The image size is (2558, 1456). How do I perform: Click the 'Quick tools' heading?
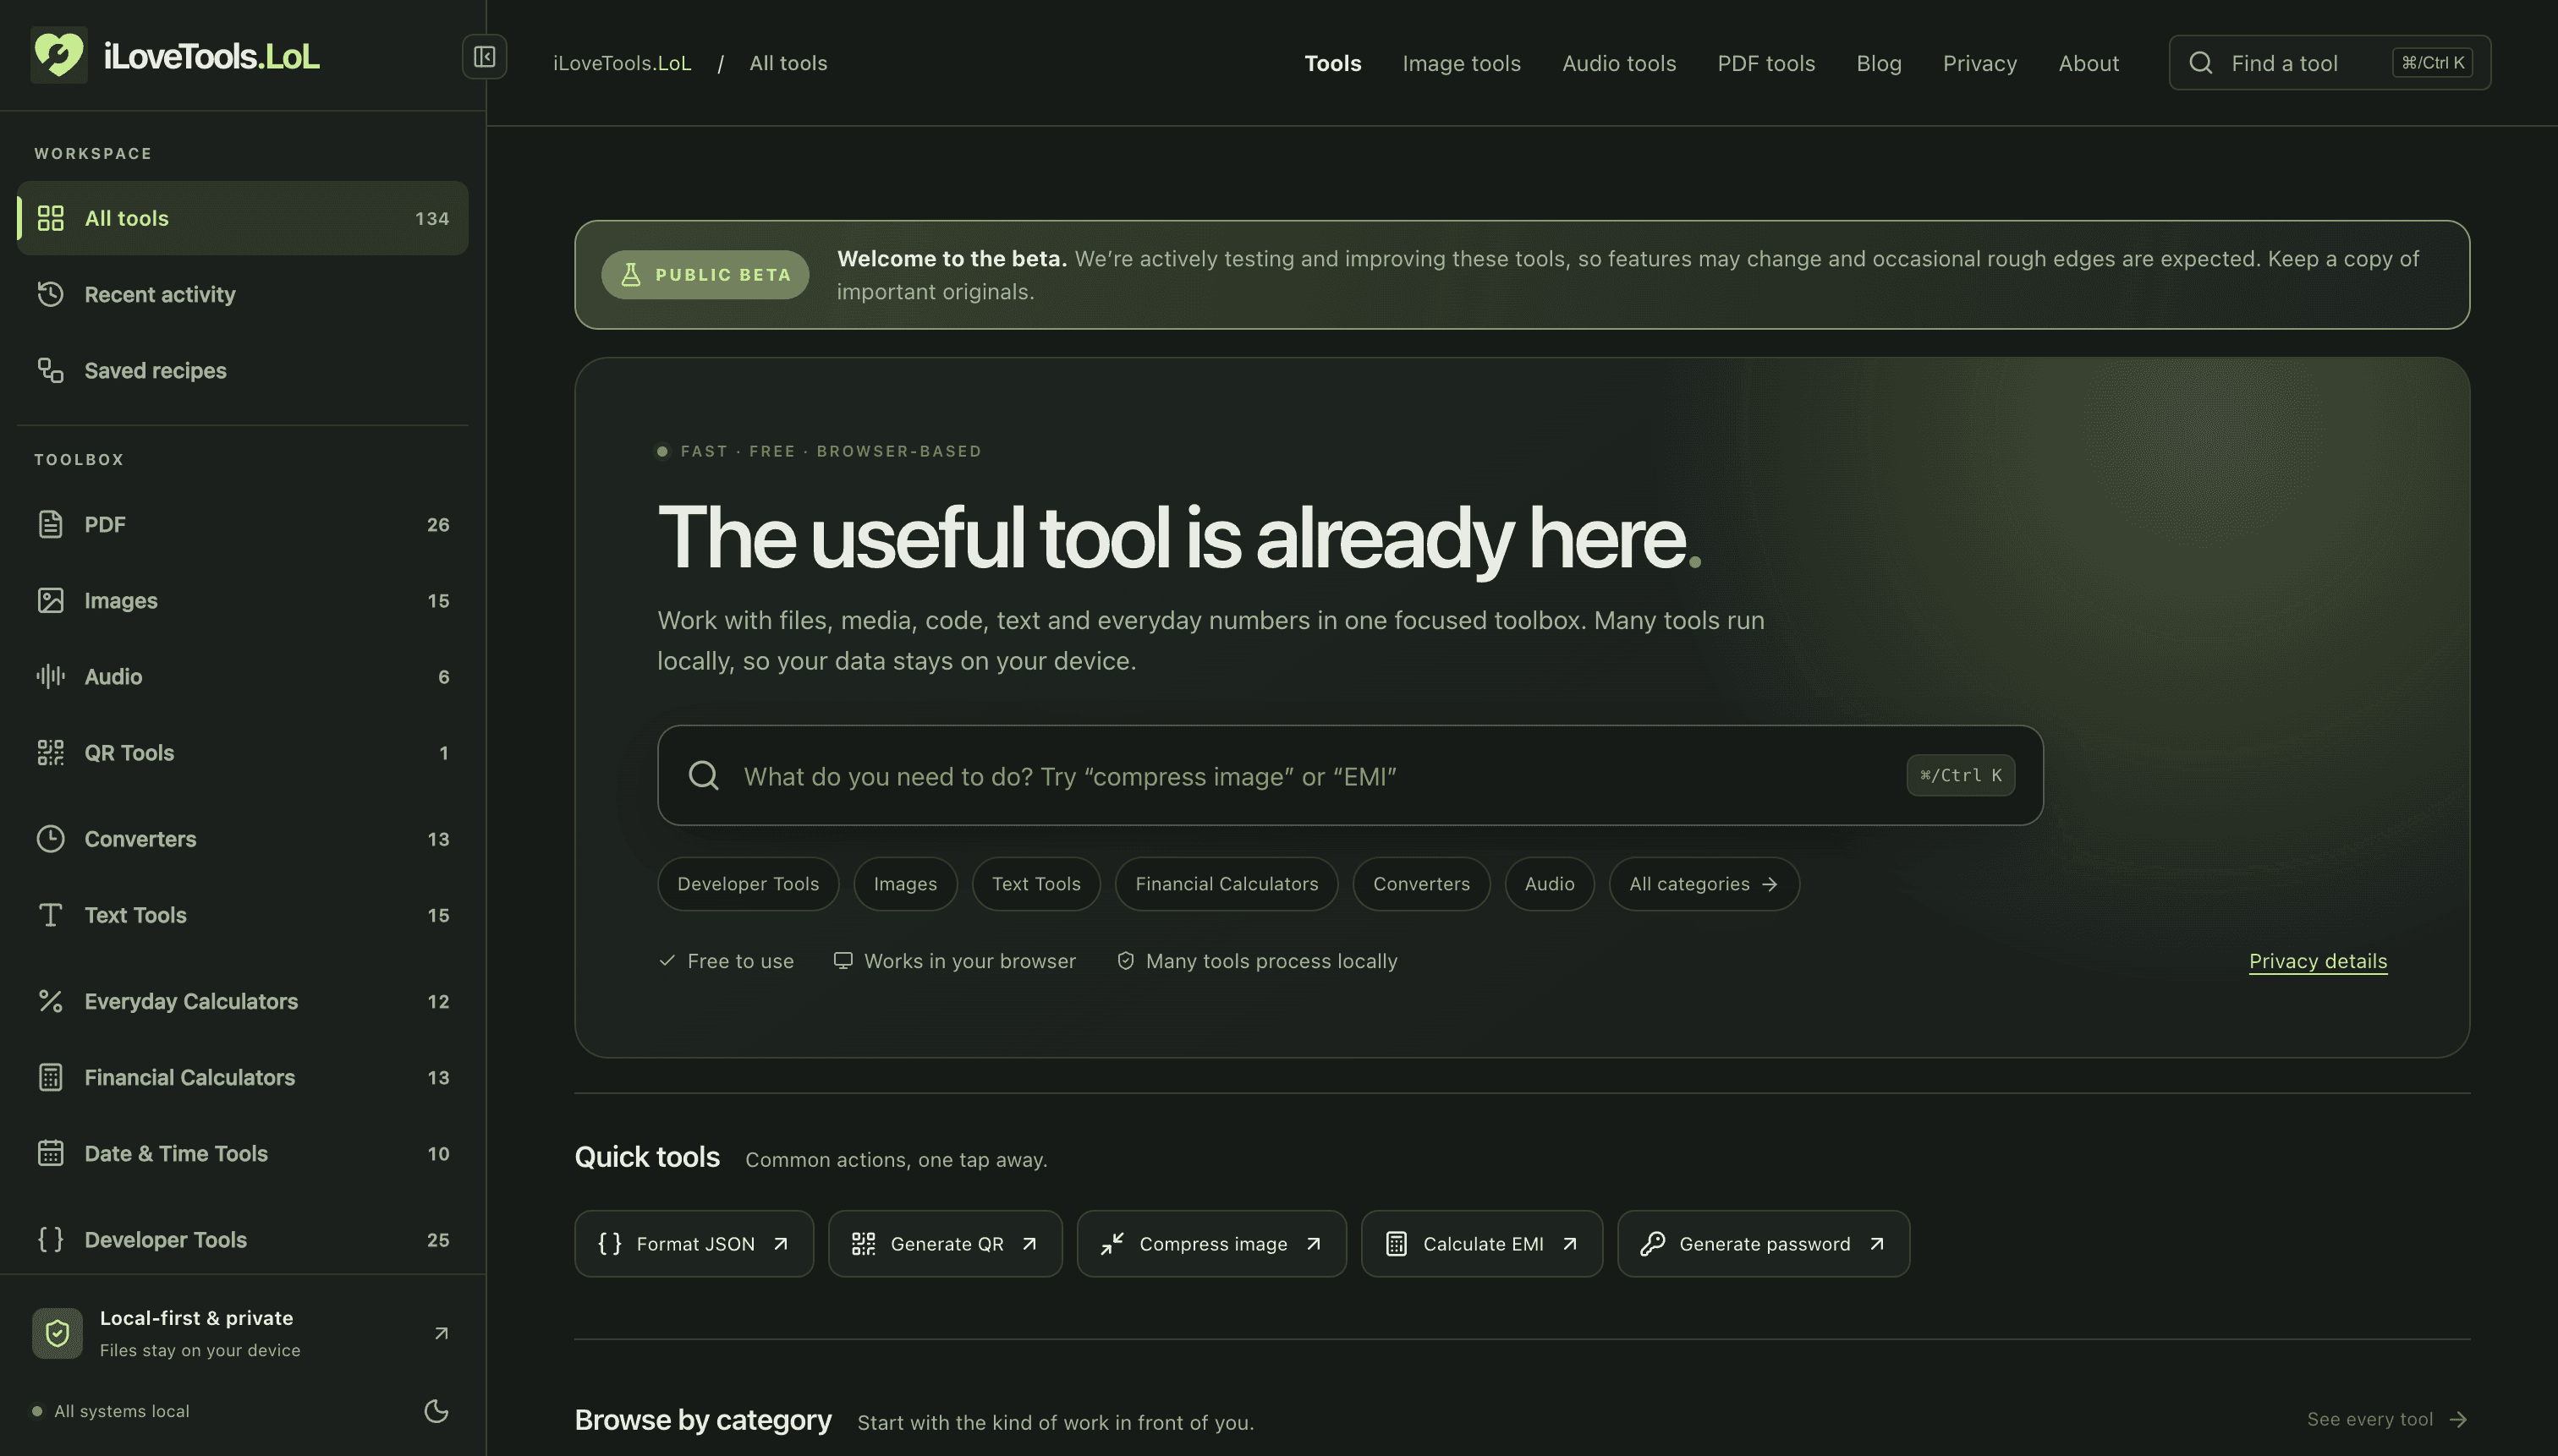(x=647, y=1157)
